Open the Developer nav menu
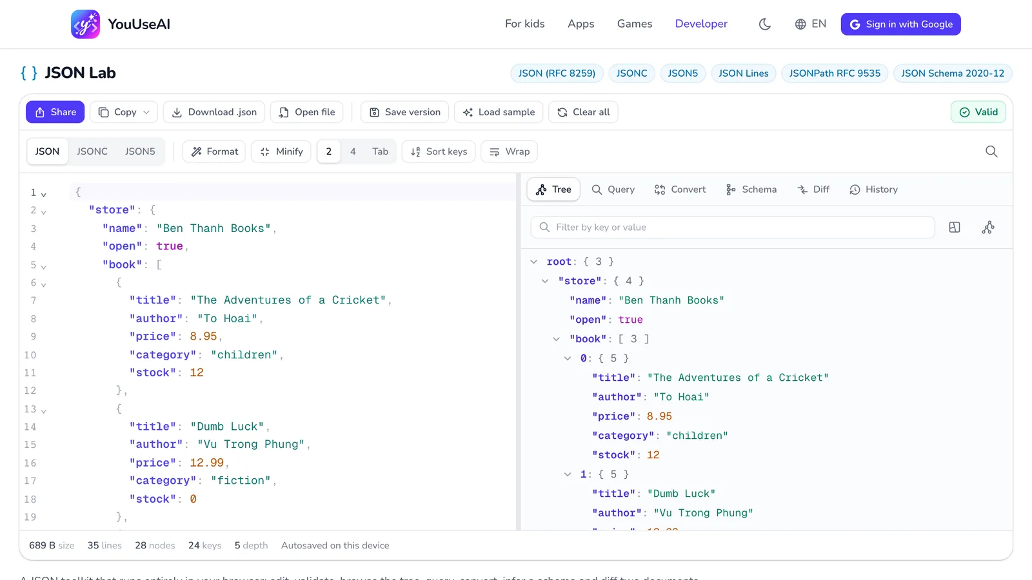 pos(701,24)
